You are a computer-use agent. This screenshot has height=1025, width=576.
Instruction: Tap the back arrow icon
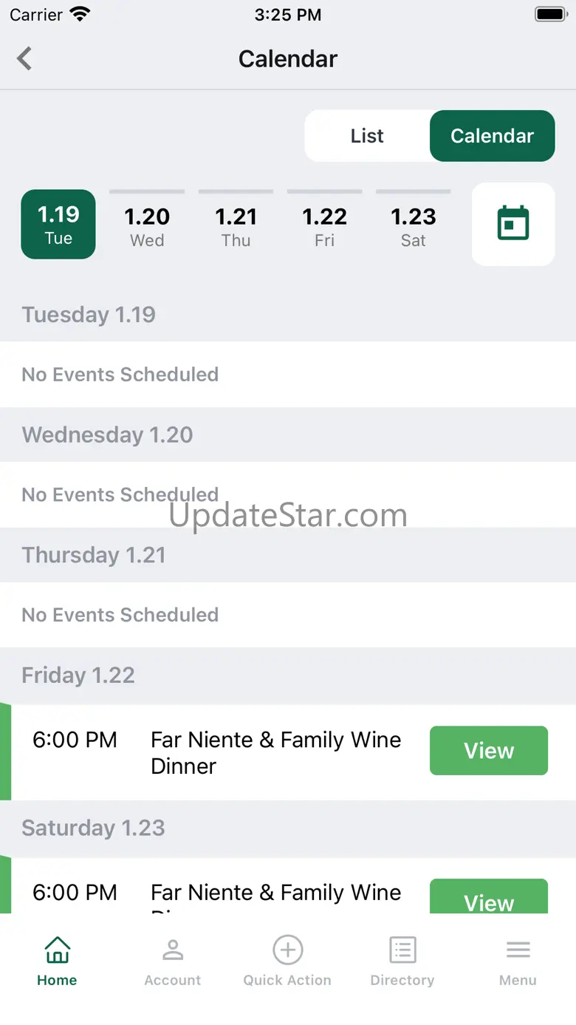click(24, 58)
